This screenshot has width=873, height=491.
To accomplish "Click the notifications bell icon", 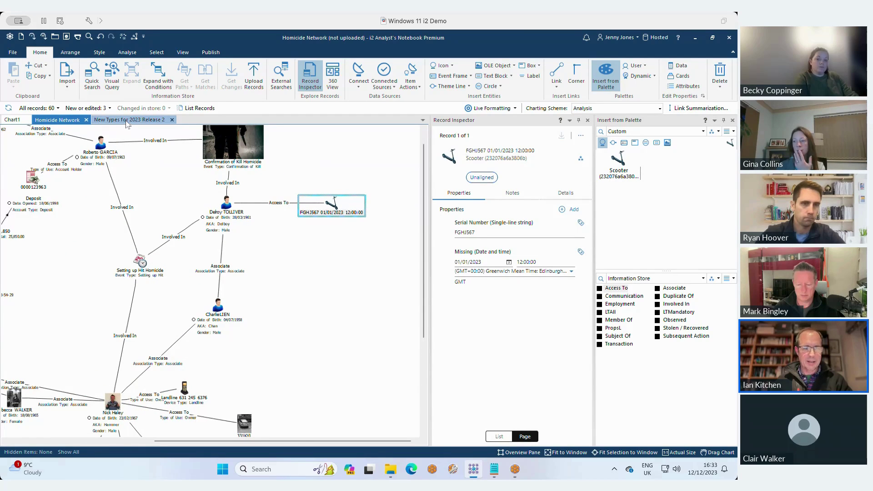I will coord(587,38).
